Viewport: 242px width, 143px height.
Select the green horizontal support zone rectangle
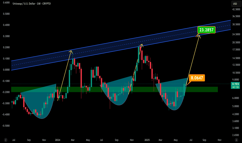click(x=115, y=89)
